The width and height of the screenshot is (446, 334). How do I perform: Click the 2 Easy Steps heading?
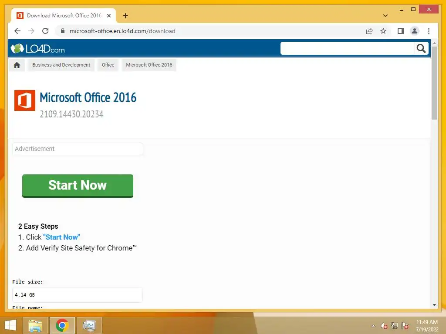click(38, 226)
